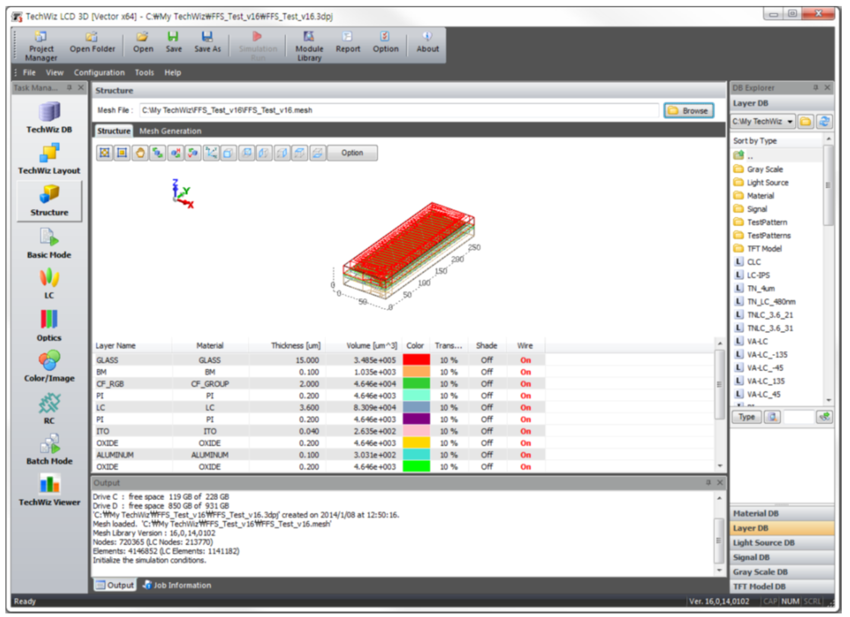Viewport: 850px width, 617px height.
Task: Click the About toolbar icon
Action: coord(427,42)
